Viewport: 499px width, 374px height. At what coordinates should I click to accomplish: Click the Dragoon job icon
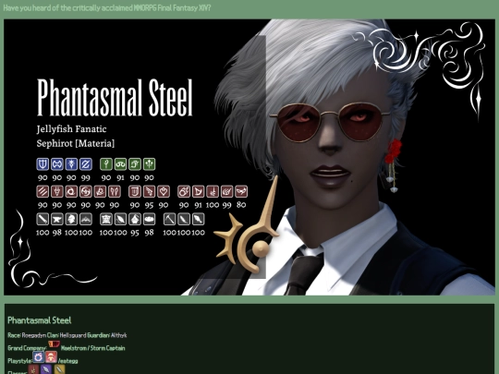tap(57, 192)
